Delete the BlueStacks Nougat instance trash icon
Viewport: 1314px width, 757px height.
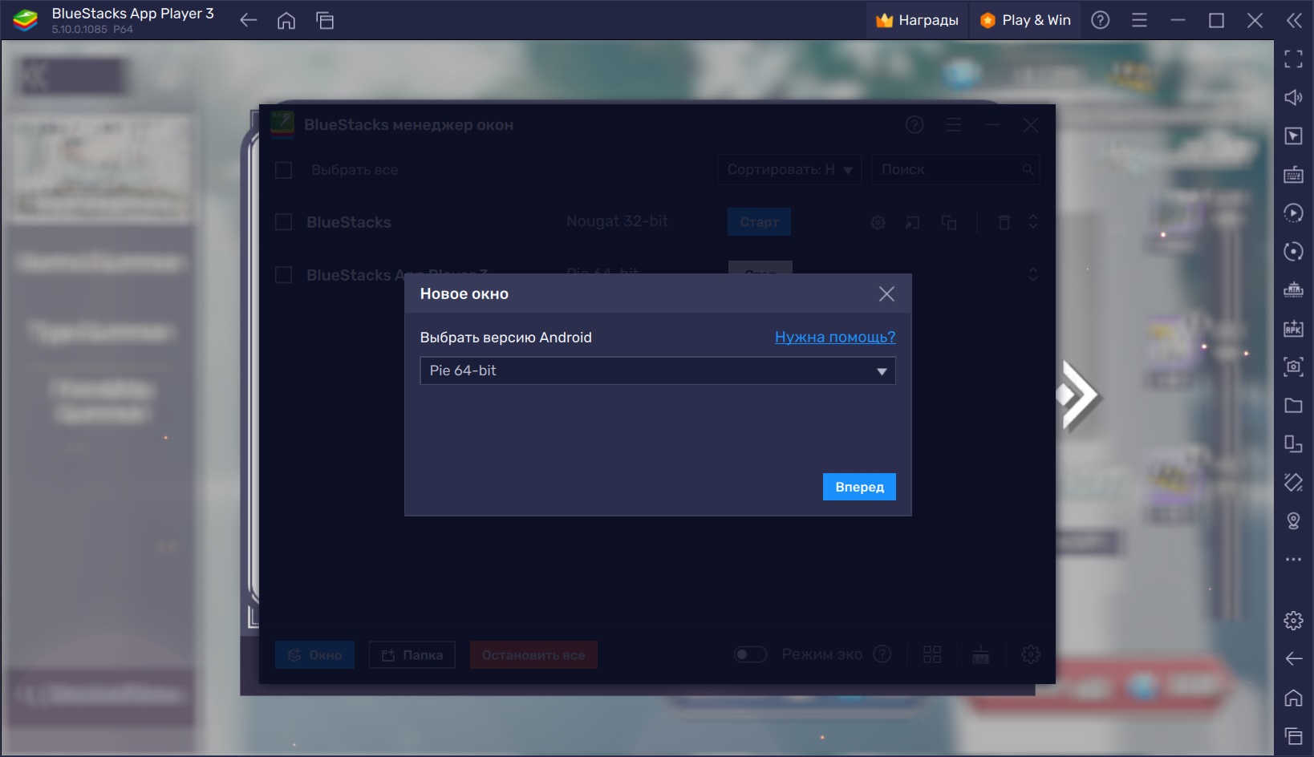(1004, 222)
